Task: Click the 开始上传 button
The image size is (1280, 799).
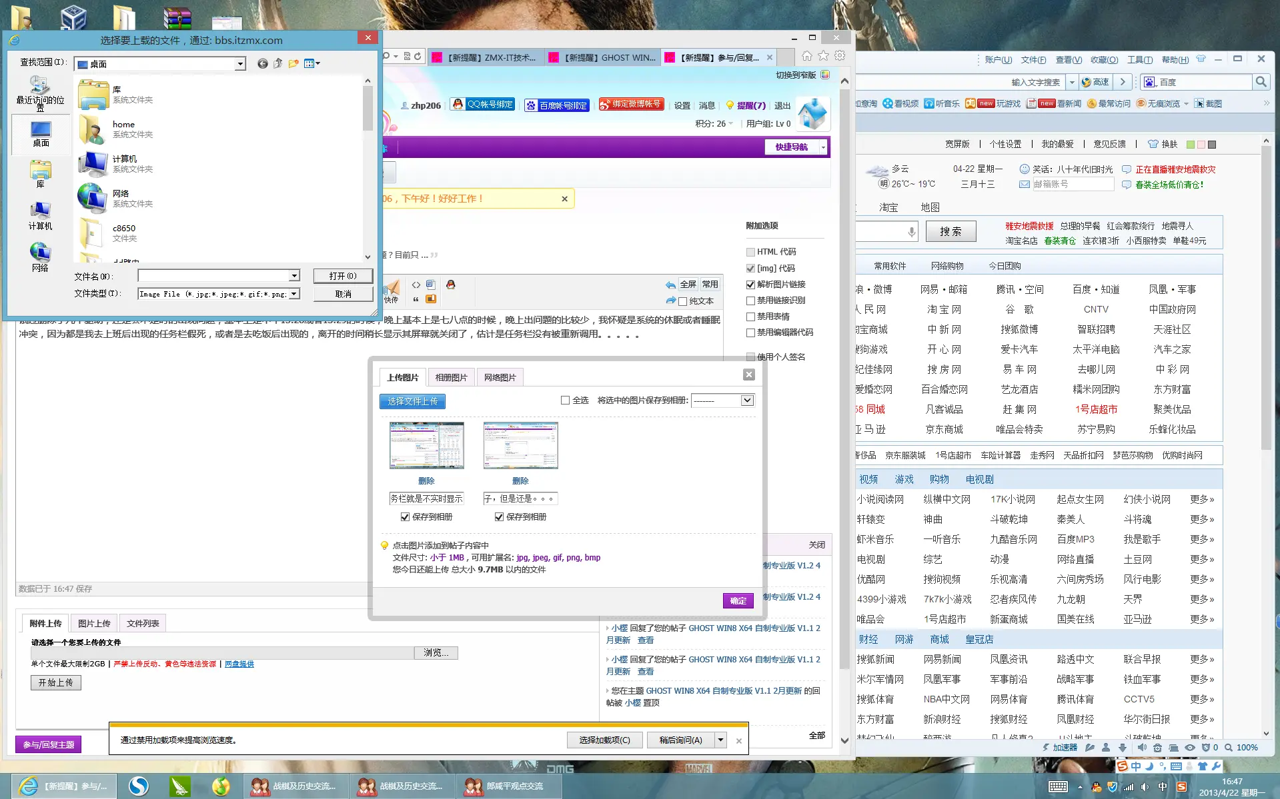Action: point(55,683)
